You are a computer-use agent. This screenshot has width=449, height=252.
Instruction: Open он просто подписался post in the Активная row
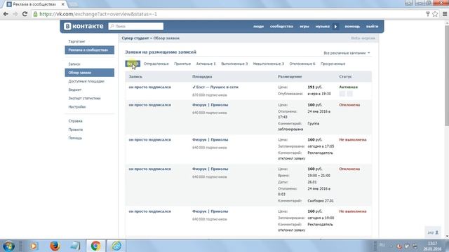click(149, 87)
